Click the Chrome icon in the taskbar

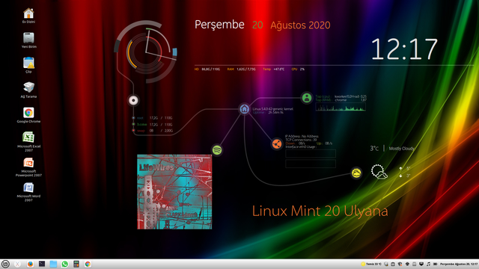(x=88, y=264)
